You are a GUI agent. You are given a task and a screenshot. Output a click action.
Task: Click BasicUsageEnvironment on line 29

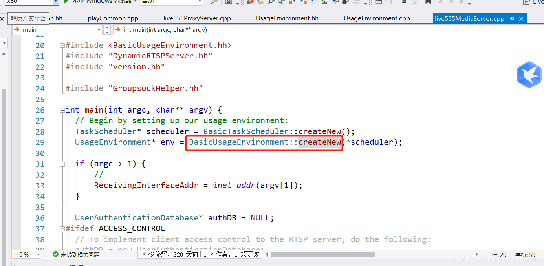tap(239, 142)
